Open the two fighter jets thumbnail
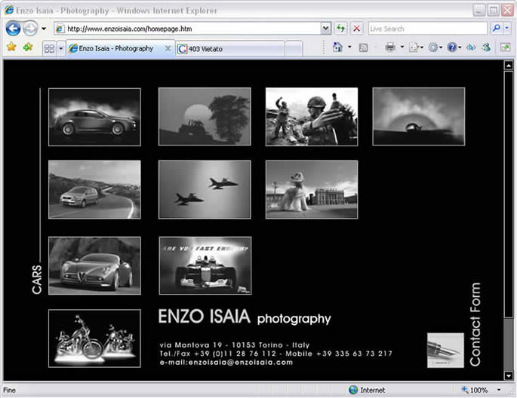This screenshot has height=398, width=517. pyautogui.click(x=205, y=189)
